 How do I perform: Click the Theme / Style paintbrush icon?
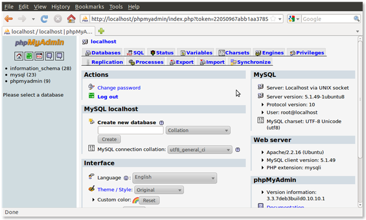[x=91, y=188]
